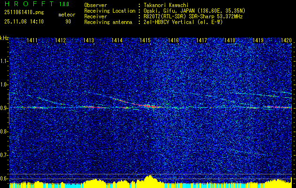Click the HROFFT program title

point(29,4)
